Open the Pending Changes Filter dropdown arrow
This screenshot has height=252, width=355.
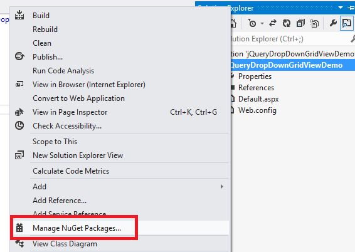pyautogui.click(x=262, y=23)
